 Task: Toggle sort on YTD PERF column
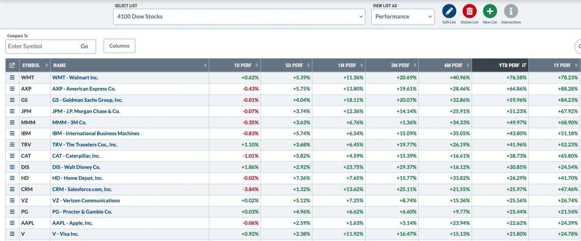tap(500, 65)
